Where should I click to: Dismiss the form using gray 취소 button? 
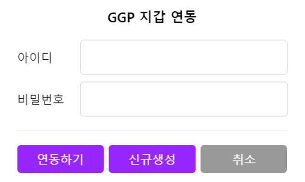pyautogui.click(x=244, y=159)
